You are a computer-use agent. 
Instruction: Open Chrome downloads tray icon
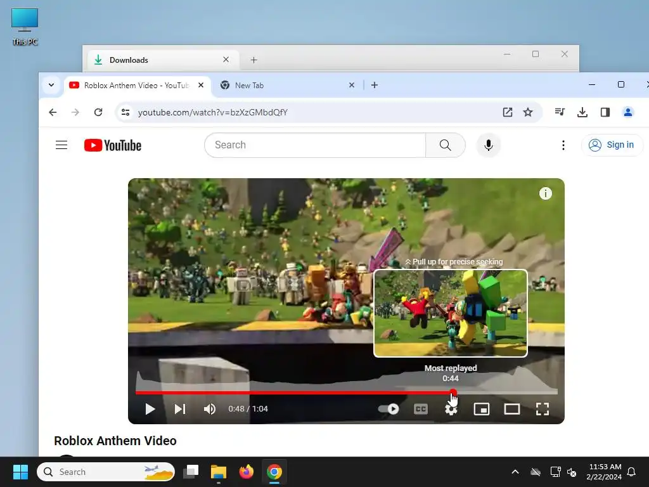pyautogui.click(x=582, y=112)
